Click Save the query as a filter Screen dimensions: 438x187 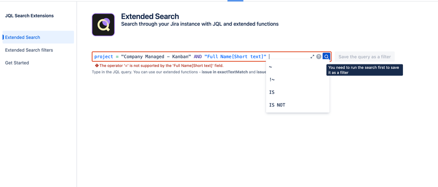pos(364,56)
